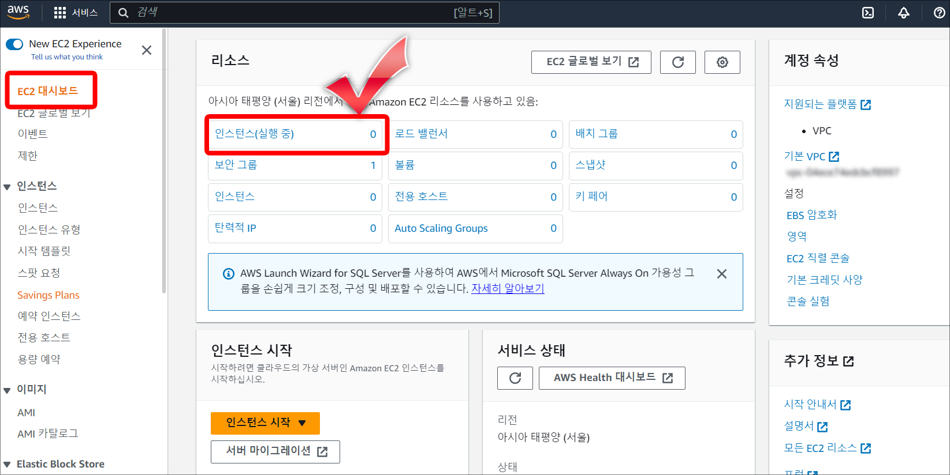The image size is (950, 475).
Task: Open 보안 그룹 resource link
Action: tap(236, 165)
